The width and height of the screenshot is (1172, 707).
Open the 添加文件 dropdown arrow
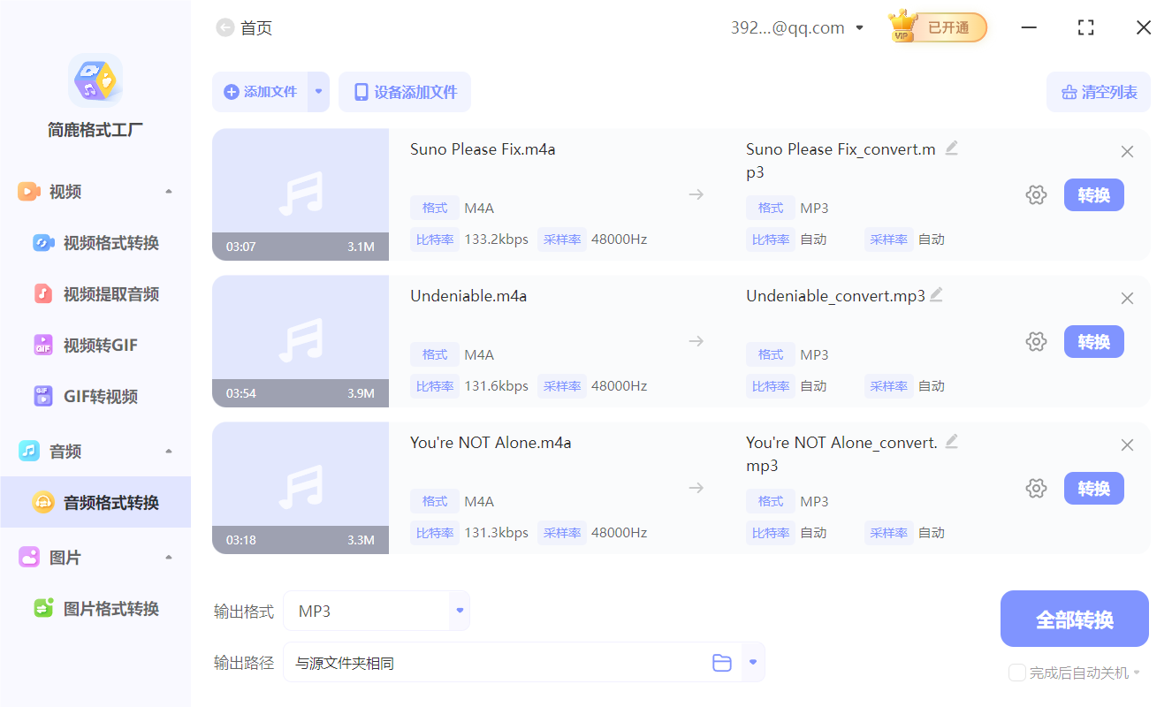coord(316,92)
